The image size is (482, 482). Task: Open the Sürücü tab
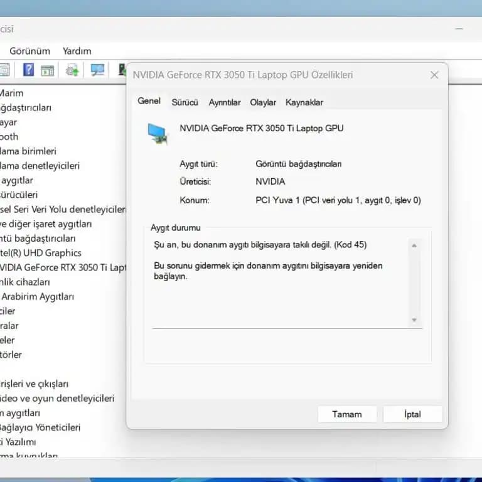click(185, 102)
